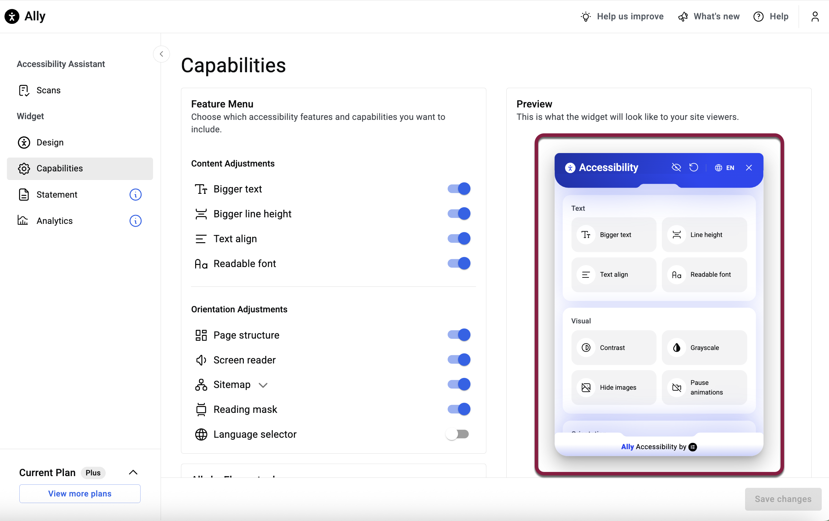
Task: Toggle Bigger text off
Action: [x=459, y=189]
